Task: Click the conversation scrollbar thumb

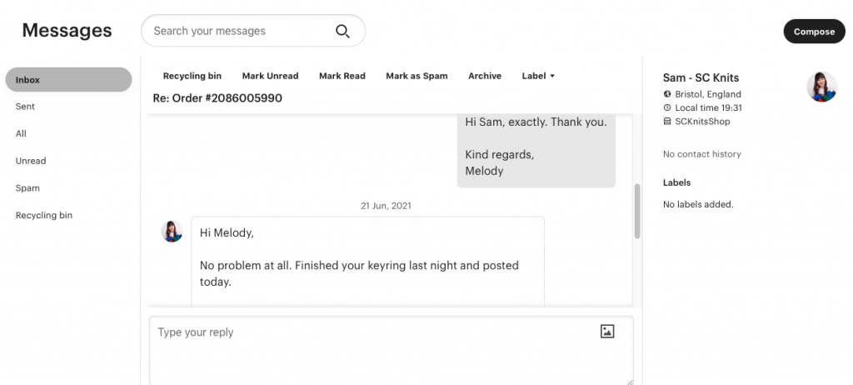Action: (637, 211)
